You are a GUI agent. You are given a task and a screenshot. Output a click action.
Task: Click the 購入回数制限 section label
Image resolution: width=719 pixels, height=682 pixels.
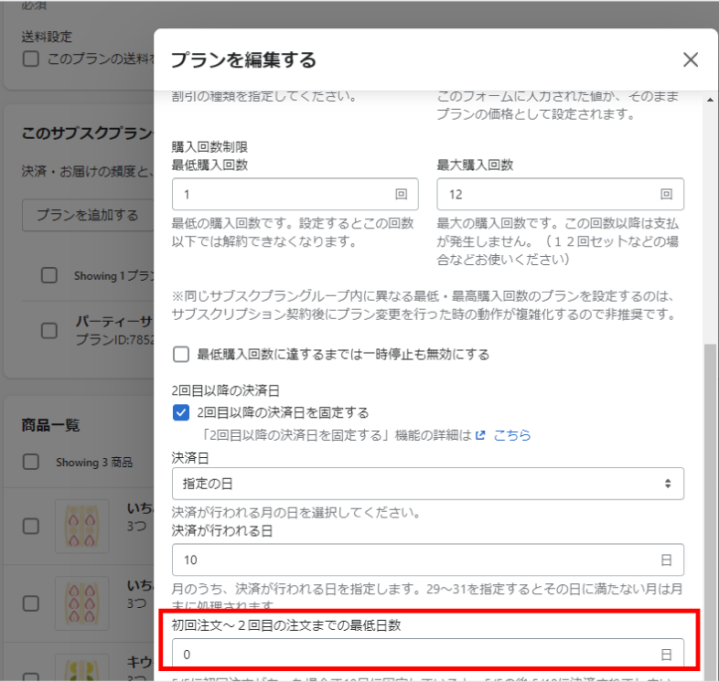(209, 146)
